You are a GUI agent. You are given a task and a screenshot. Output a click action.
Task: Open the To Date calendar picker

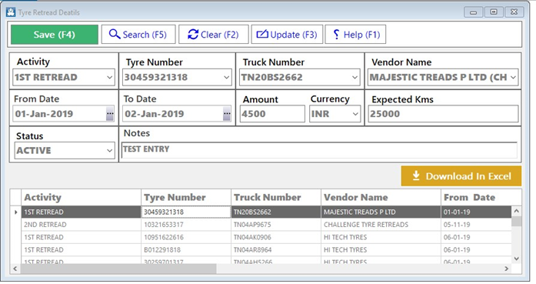tap(227, 114)
